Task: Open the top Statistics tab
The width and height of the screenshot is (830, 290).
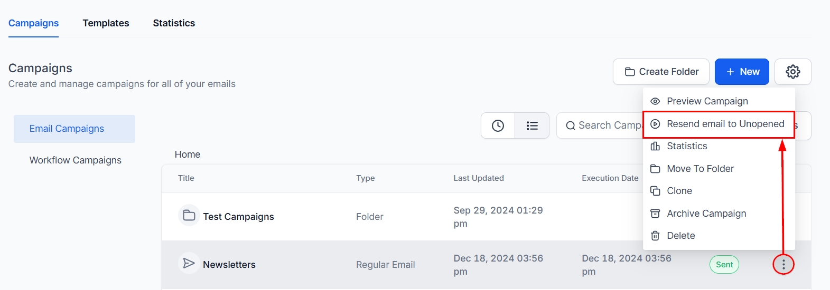Action: click(x=174, y=23)
